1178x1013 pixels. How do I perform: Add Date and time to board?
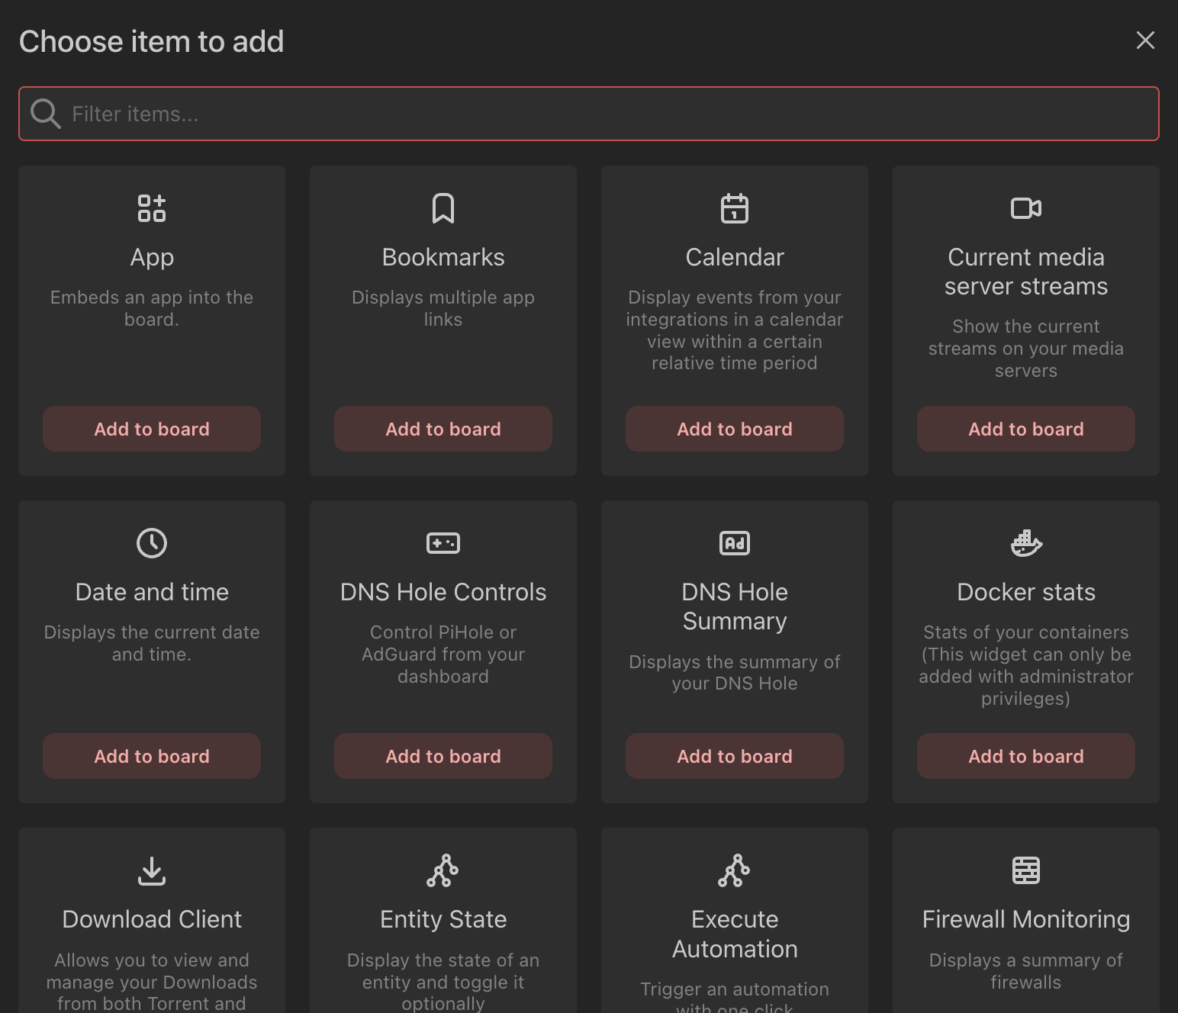151,756
